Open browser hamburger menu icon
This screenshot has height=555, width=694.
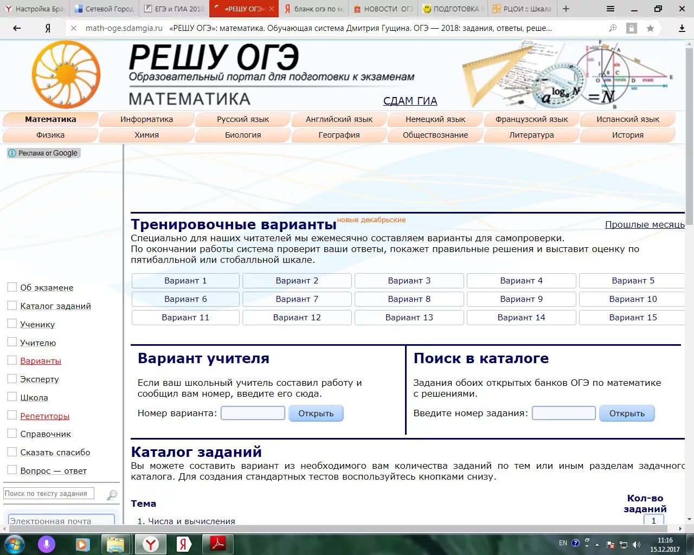(x=611, y=9)
